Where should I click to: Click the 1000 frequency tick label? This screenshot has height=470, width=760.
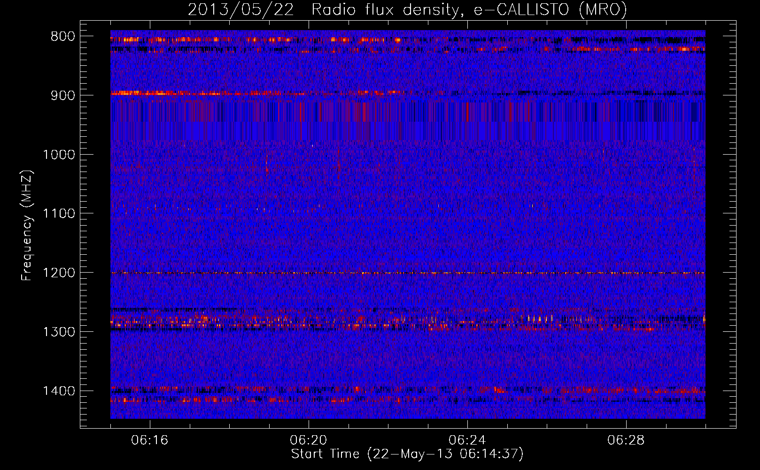point(59,155)
